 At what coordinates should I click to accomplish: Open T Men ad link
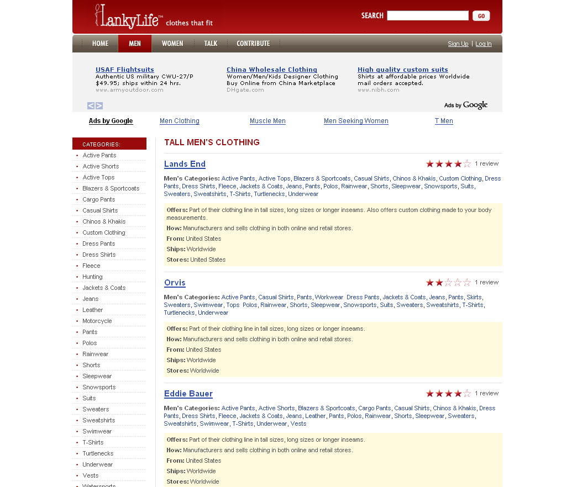[444, 121]
